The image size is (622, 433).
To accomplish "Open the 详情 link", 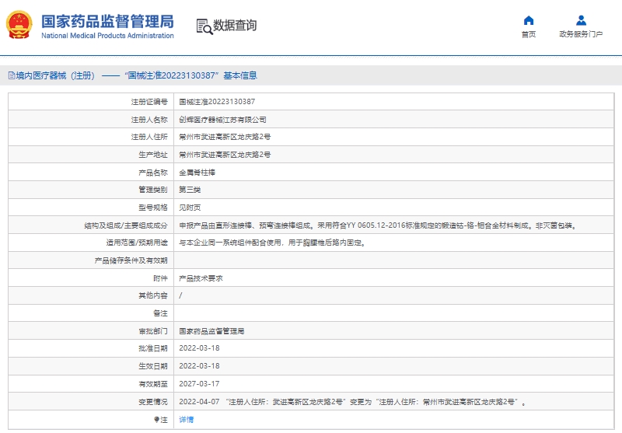I will click(186, 420).
